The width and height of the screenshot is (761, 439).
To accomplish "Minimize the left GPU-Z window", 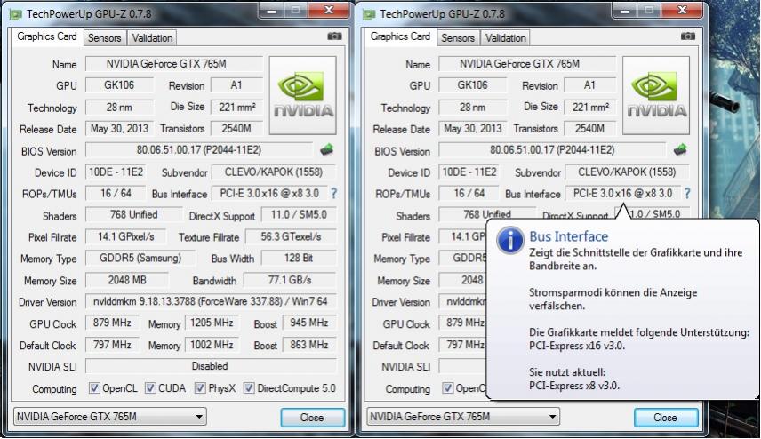I will click(x=272, y=10).
